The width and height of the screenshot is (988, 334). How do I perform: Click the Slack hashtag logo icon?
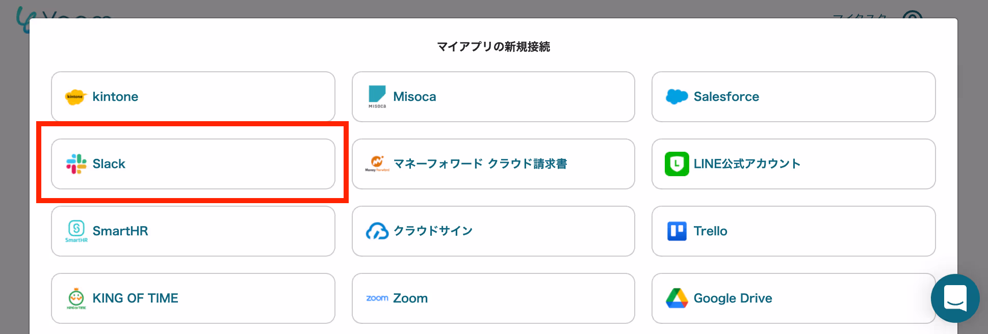76,164
